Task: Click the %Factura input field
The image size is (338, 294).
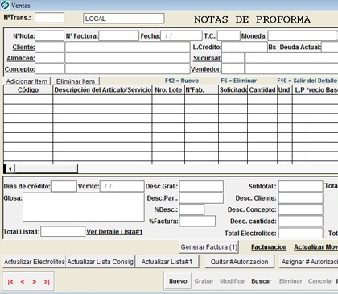Action: [197, 221]
